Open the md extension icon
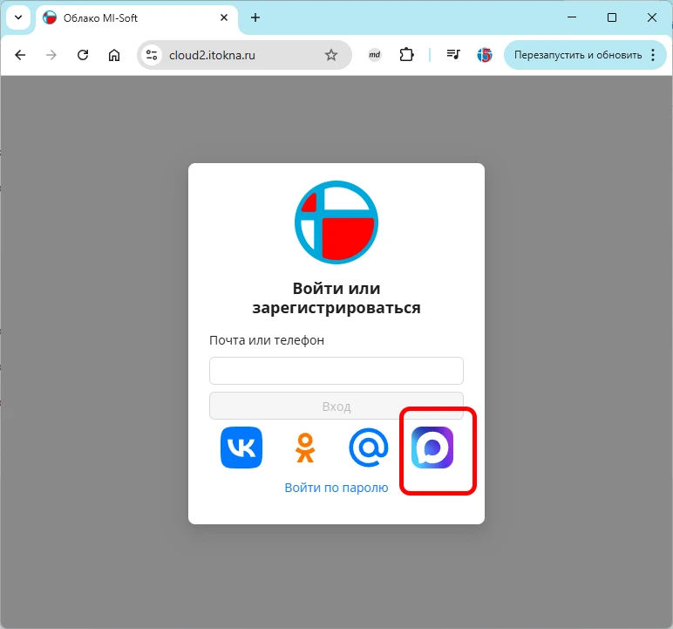673x629 pixels. [x=375, y=55]
